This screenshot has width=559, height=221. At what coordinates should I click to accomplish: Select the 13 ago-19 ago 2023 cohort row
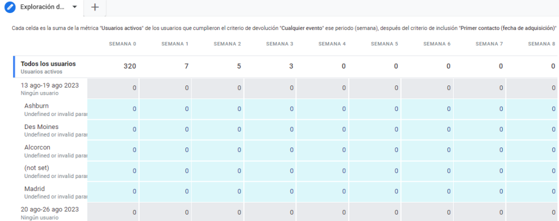click(49, 85)
